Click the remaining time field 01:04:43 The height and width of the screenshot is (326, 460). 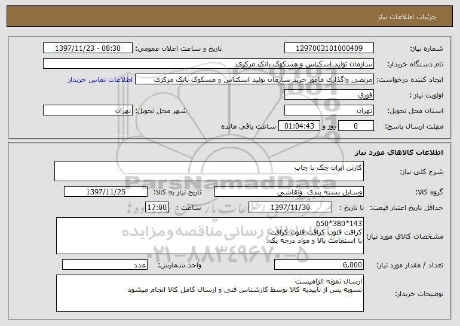tap(299, 126)
